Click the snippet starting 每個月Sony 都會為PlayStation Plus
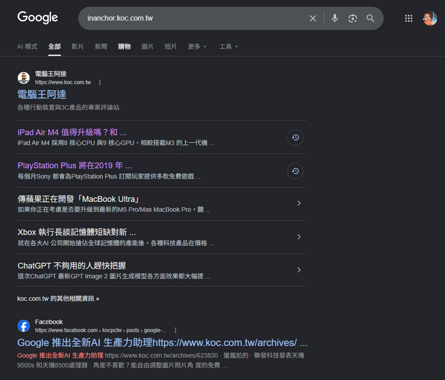This screenshot has height=380, width=445. tap(109, 176)
